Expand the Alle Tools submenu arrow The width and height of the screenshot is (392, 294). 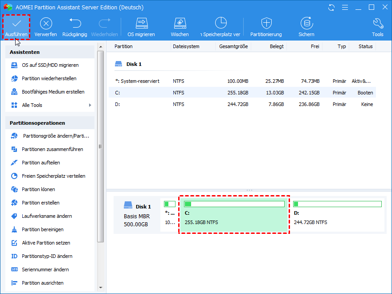90,105
